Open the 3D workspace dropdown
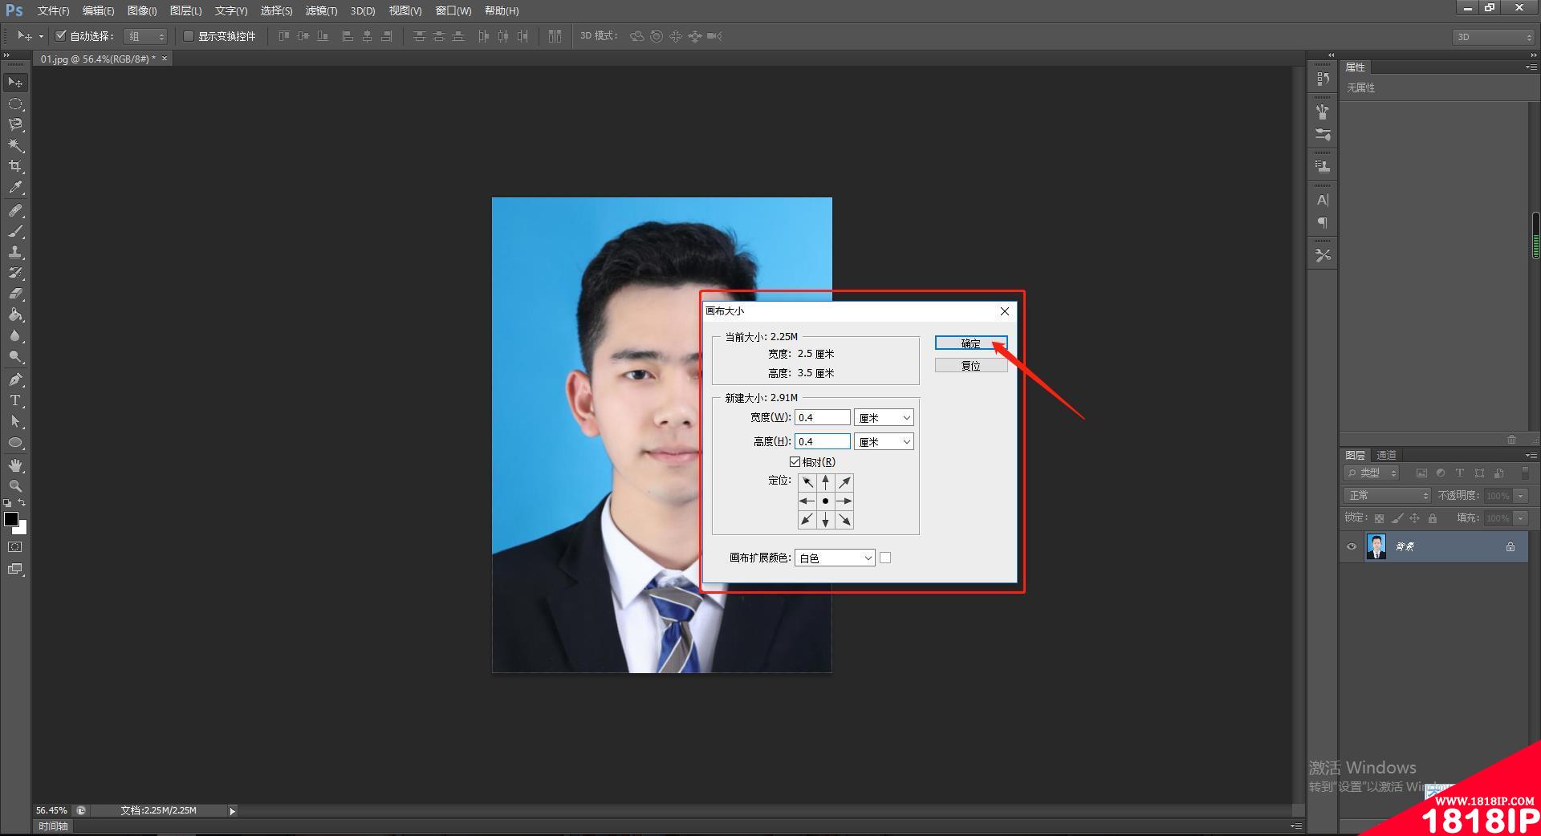 click(1493, 37)
